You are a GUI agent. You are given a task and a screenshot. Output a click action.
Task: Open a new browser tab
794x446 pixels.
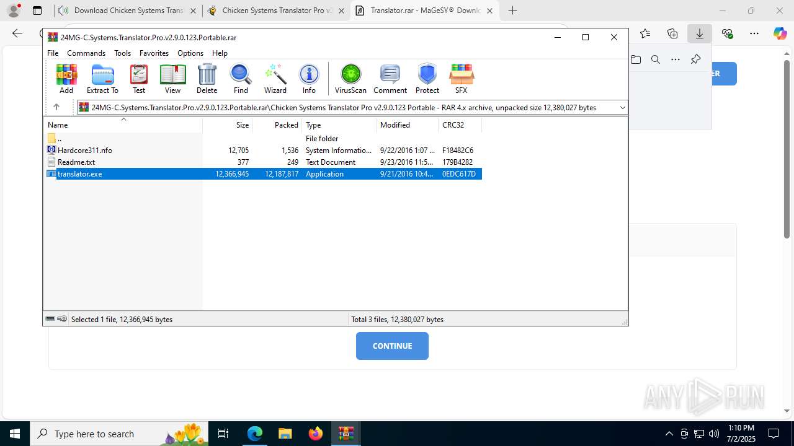pyautogui.click(x=512, y=11)
